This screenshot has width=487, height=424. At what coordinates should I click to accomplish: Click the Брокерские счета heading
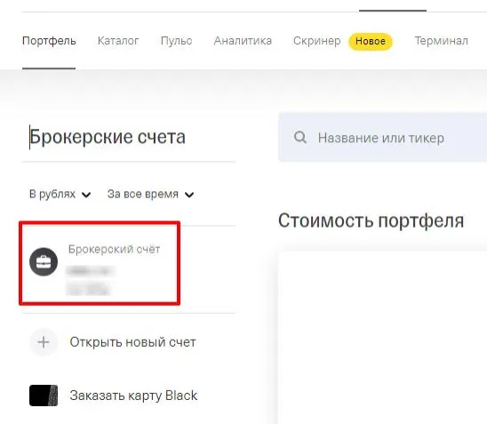108,137
